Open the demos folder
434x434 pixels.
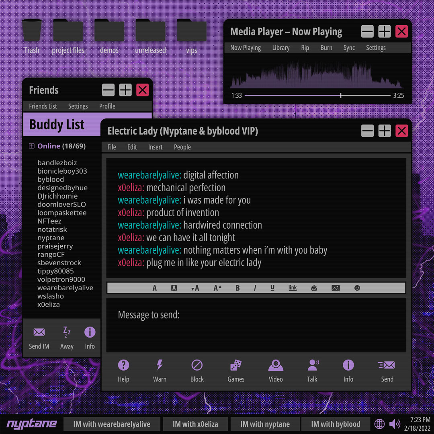[x=109, y=31]
